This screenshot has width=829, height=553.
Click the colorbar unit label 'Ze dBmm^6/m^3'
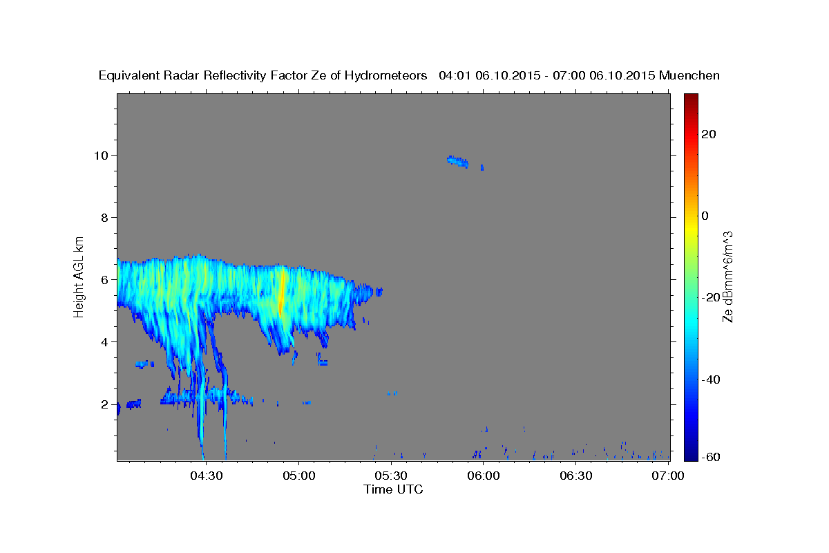728,276
